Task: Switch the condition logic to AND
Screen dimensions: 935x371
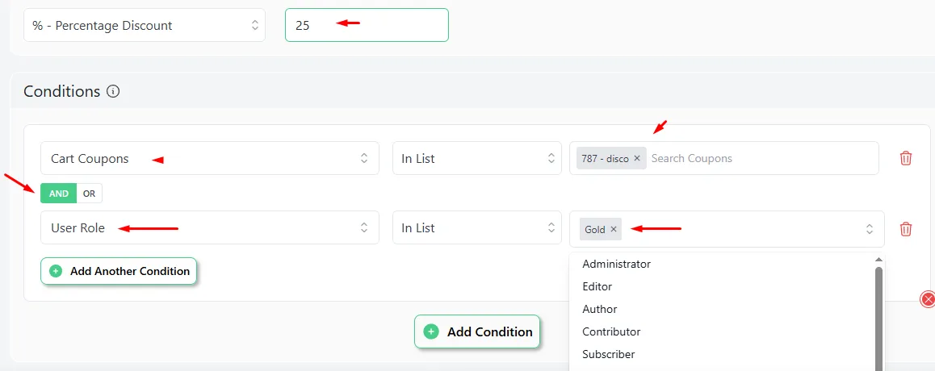Action: (58, 194)
